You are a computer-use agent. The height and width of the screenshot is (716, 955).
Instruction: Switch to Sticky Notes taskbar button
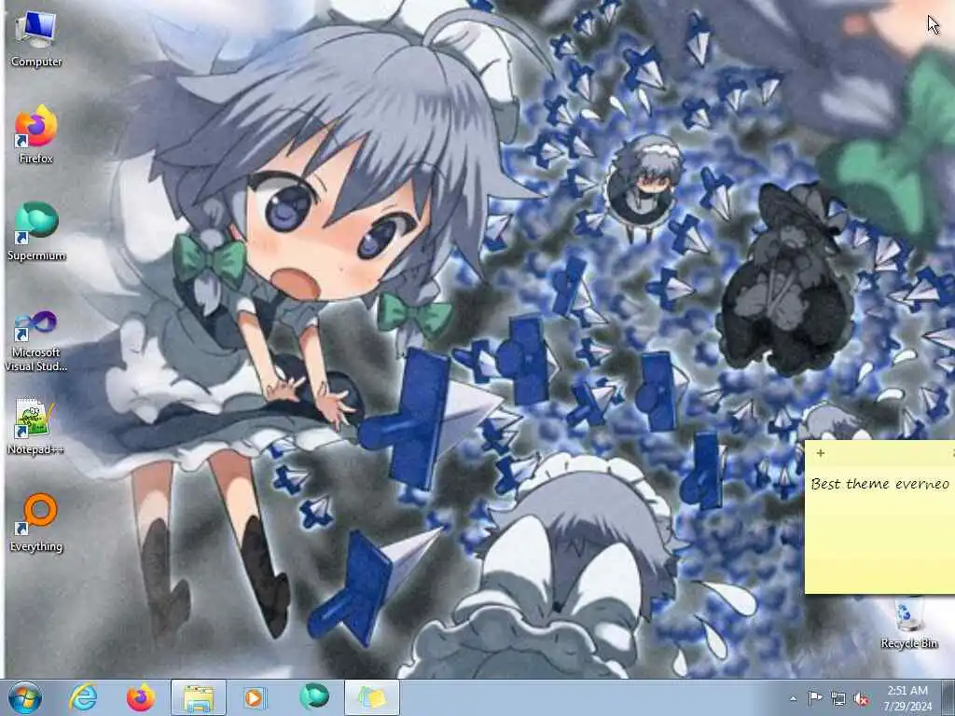tap(372, 697)
